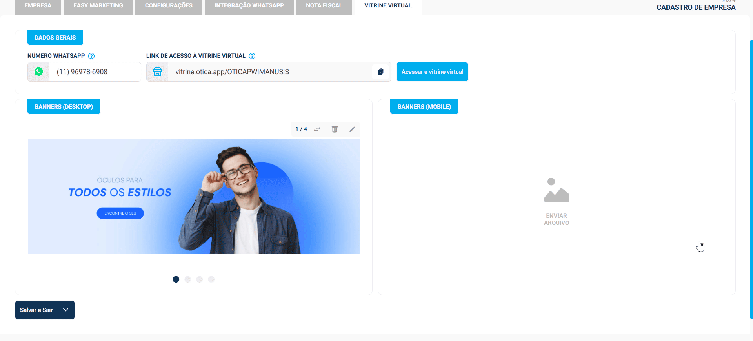Open the Empresa tab
This screenshot has height=341, width=753.
coord(38,6)
